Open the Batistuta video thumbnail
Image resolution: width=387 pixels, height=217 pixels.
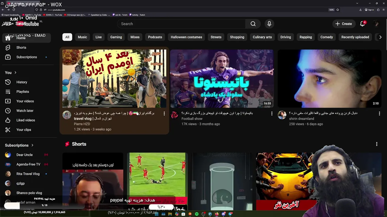[x=222, y=79]
